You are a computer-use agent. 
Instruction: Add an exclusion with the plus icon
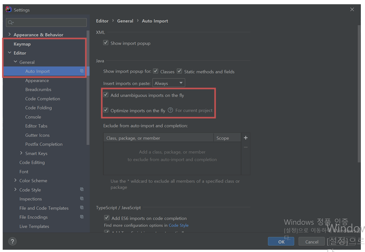[x=246, y=138]
